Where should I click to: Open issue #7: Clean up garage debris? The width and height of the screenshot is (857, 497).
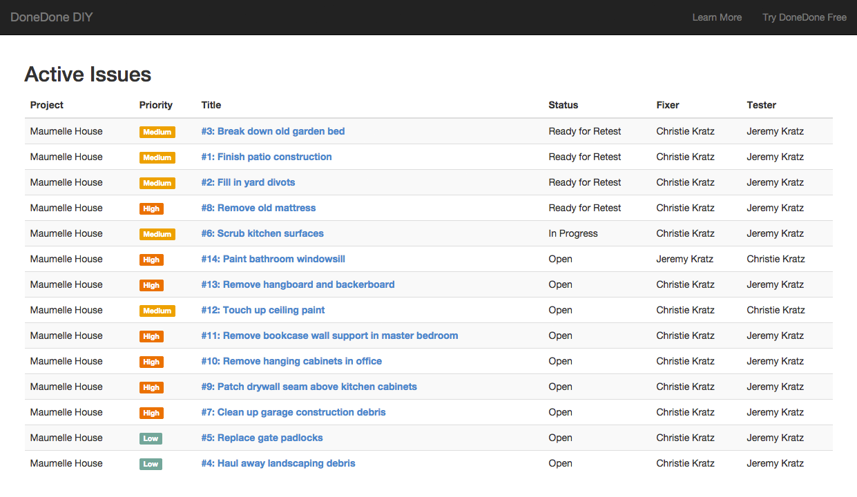pos(293,412)
